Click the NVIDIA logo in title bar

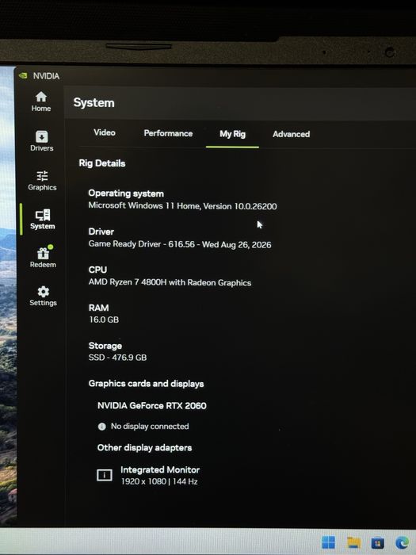[23, 75]
